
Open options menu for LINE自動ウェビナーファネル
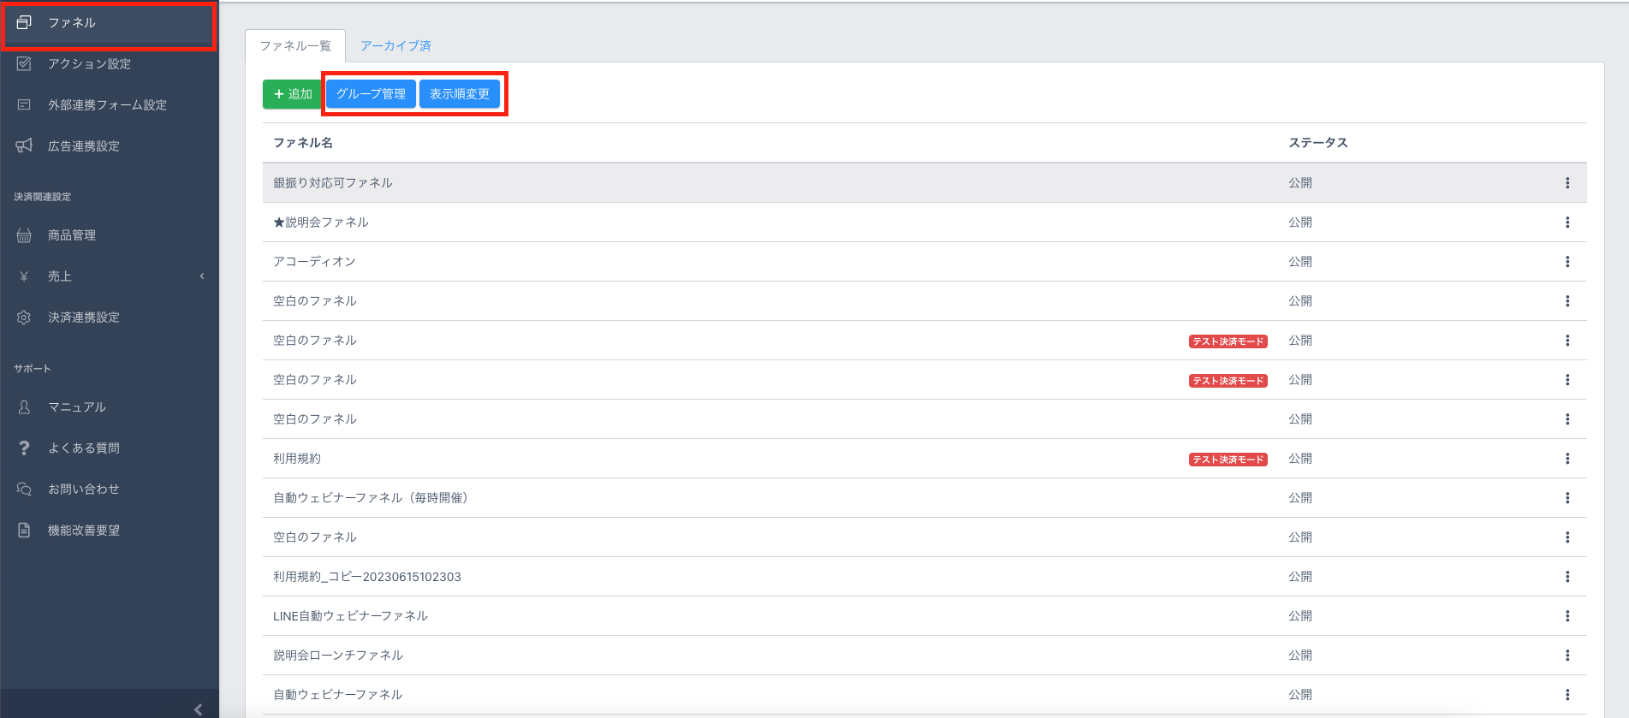coord(1567,616)
